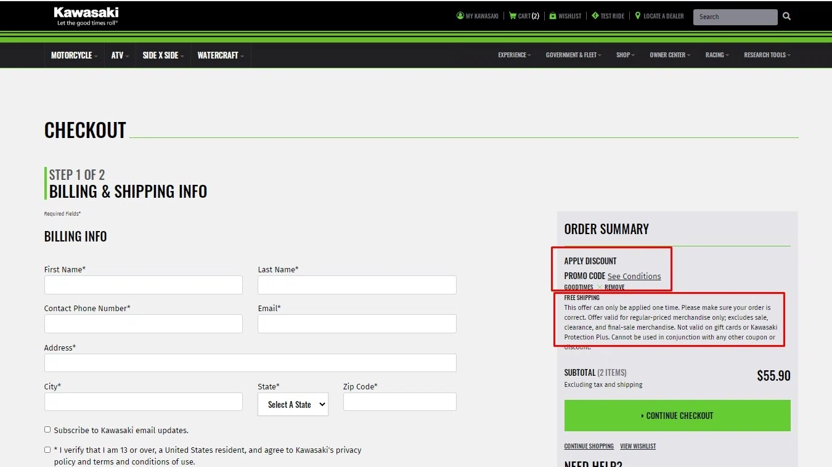This screenshot has width=832, height=467.
Task: Click the Continue Shopping link
Action: pyautogui.click(x=589, y=446)
